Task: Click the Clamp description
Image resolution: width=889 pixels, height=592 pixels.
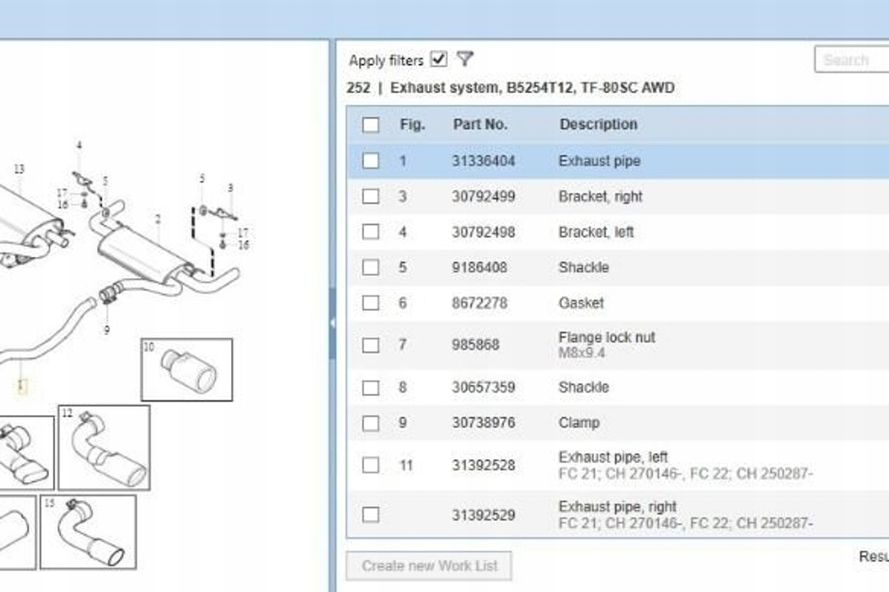Action: [x=579, y=423]
